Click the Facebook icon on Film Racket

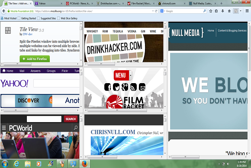(x=108, y=87)
